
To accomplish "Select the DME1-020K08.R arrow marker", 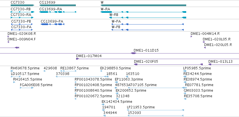I will 8,36.
